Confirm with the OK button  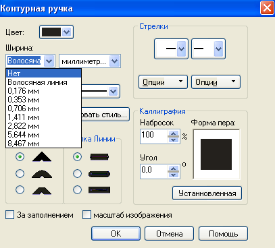pos(116,233)
